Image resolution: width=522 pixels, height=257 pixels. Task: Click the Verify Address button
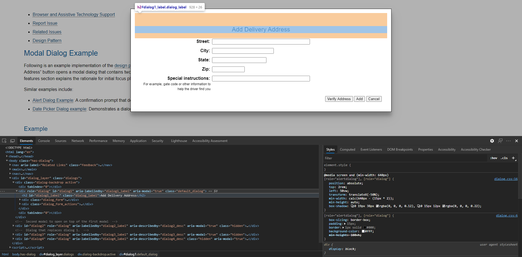pyautogui.click(x=339, y=99)
